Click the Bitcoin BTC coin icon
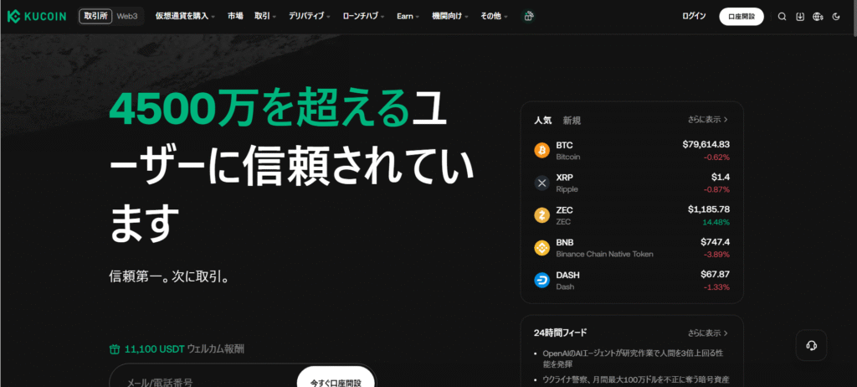 tap(541, 150)
